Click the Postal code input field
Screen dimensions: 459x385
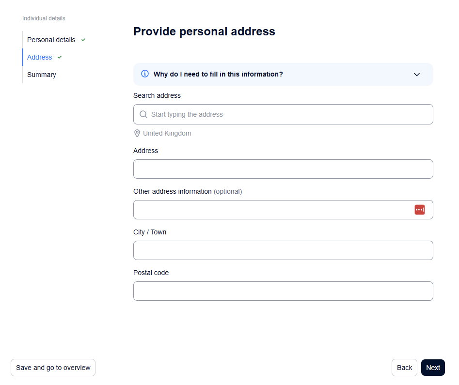point(283,291)
